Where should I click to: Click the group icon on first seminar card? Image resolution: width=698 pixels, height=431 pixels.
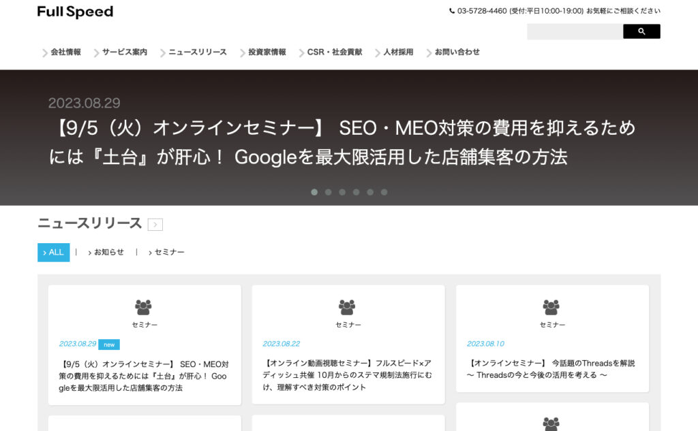[x=143, y=307]
